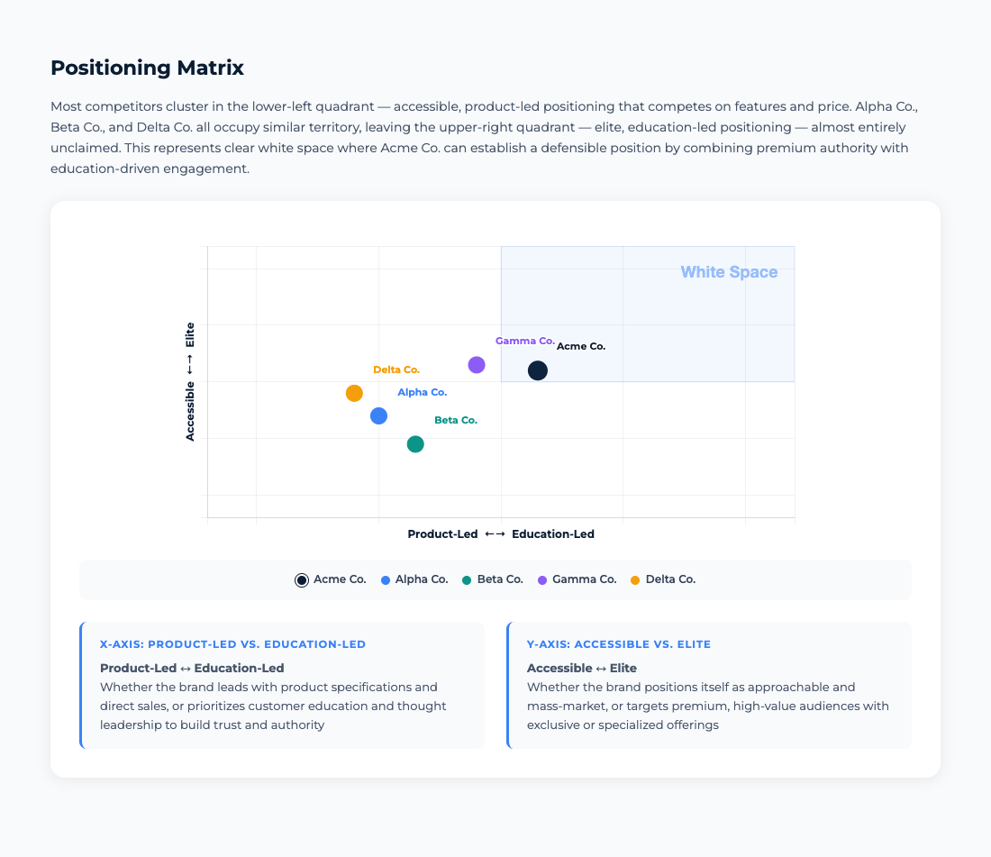Click the Accessible Elite vertical axis title
This screenshot has height=857, width=991.
coord(190,382)
